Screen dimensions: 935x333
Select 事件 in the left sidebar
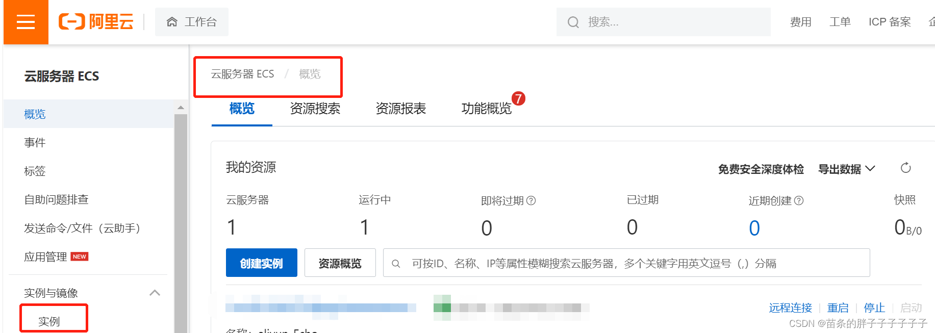tap(35, 143)
